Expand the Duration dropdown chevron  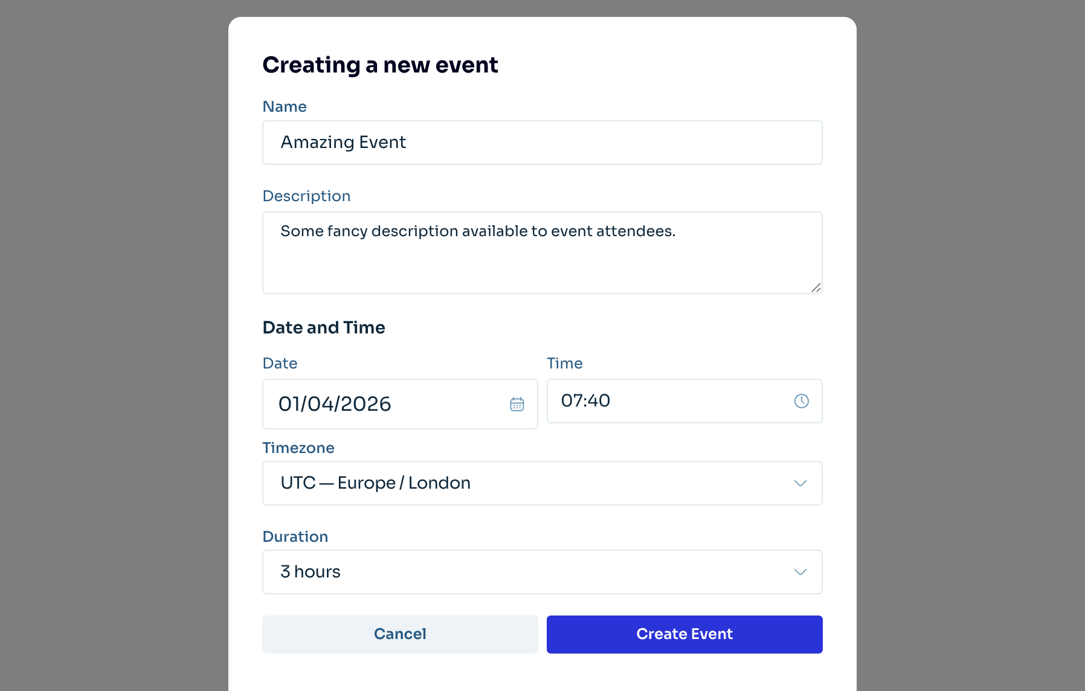click(800, 571)
